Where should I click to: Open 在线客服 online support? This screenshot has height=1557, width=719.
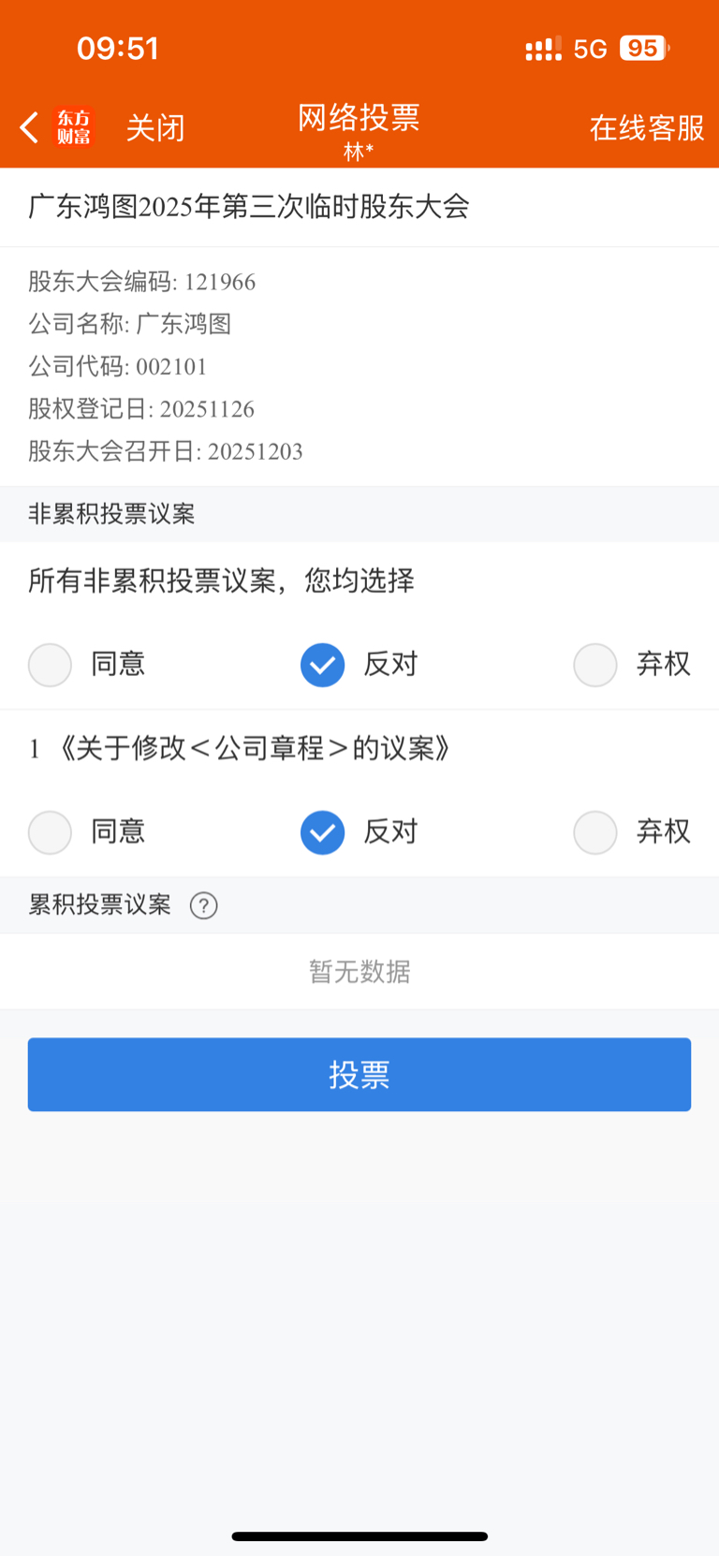coord(646,128)
